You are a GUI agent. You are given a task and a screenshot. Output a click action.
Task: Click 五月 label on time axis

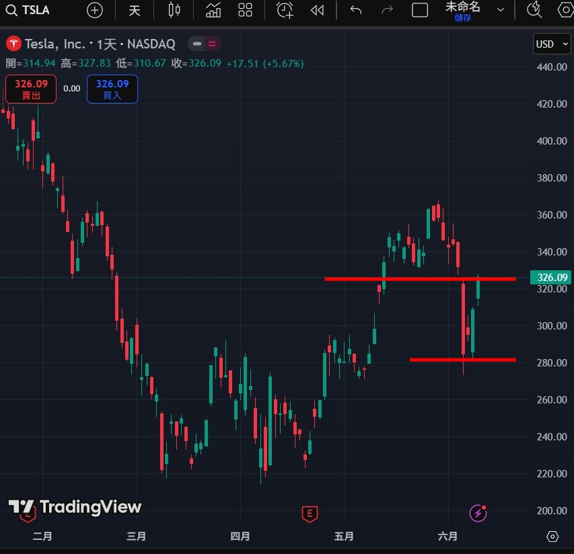point(344,537)
